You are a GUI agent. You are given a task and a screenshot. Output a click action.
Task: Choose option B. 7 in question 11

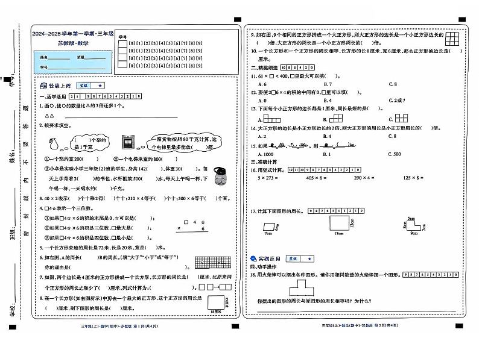pyautogui.click(x=328, y=84)
